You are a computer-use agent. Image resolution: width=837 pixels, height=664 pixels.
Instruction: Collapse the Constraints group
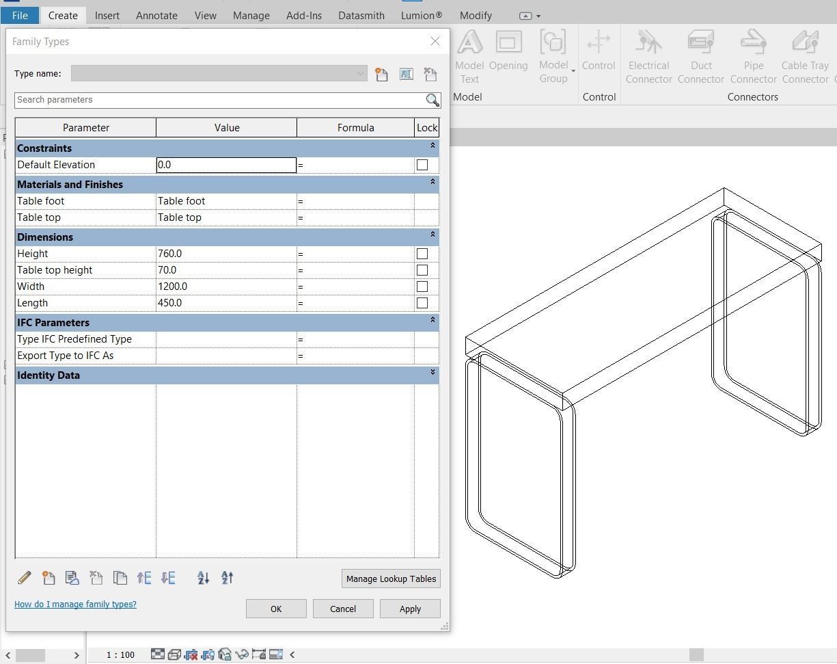tap(433, 146)
